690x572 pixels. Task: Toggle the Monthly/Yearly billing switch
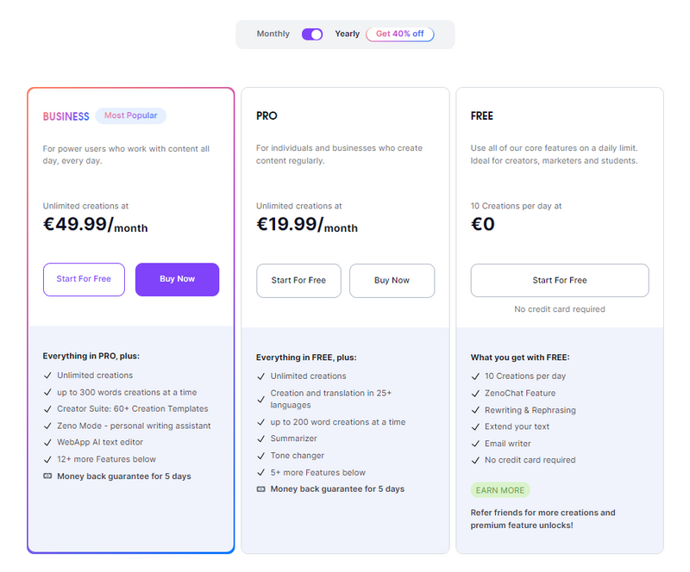(312, 34)
